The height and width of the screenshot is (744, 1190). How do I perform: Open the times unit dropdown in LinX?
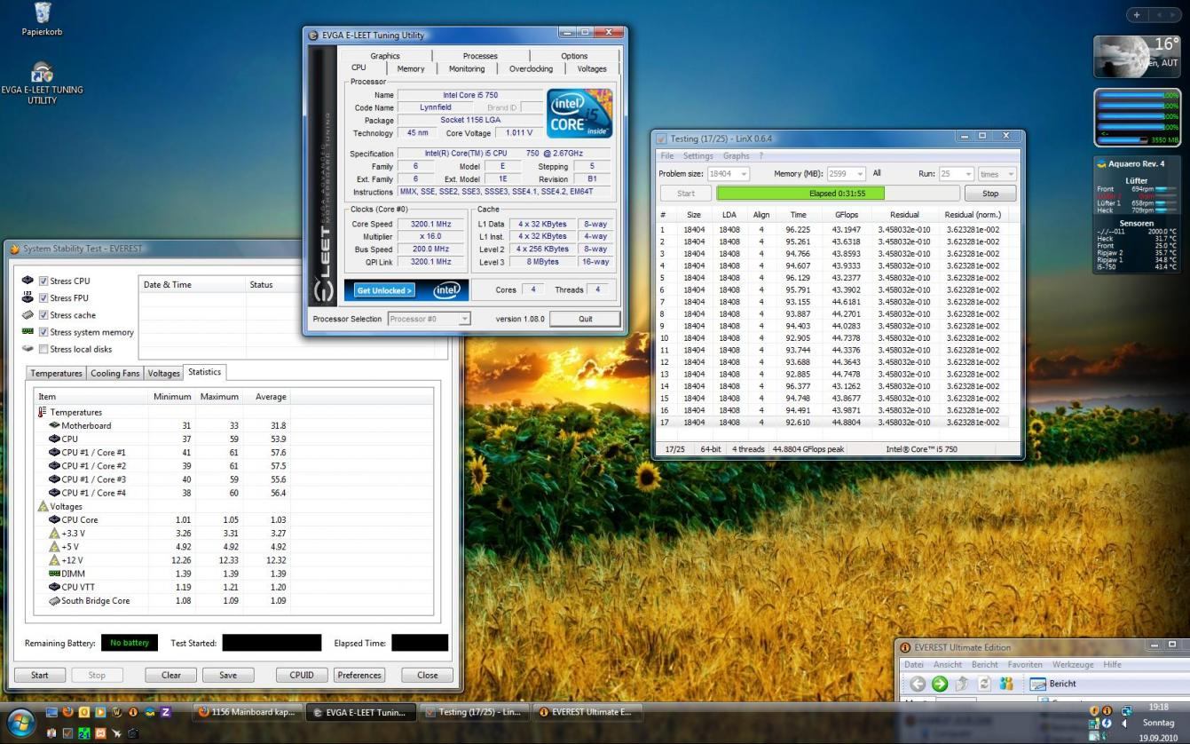point(997,174)
